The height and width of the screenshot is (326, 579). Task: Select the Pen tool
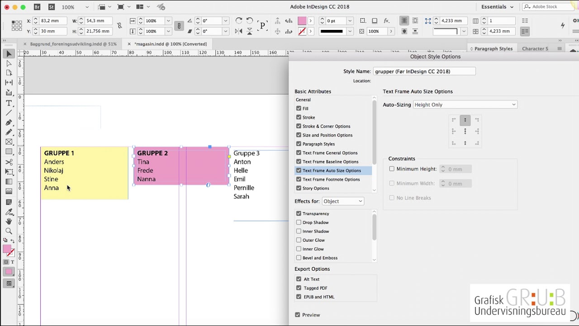pyautogui.click(x=9, y=123)
